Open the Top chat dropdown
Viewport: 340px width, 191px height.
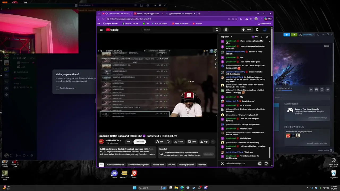pos(226,37)
